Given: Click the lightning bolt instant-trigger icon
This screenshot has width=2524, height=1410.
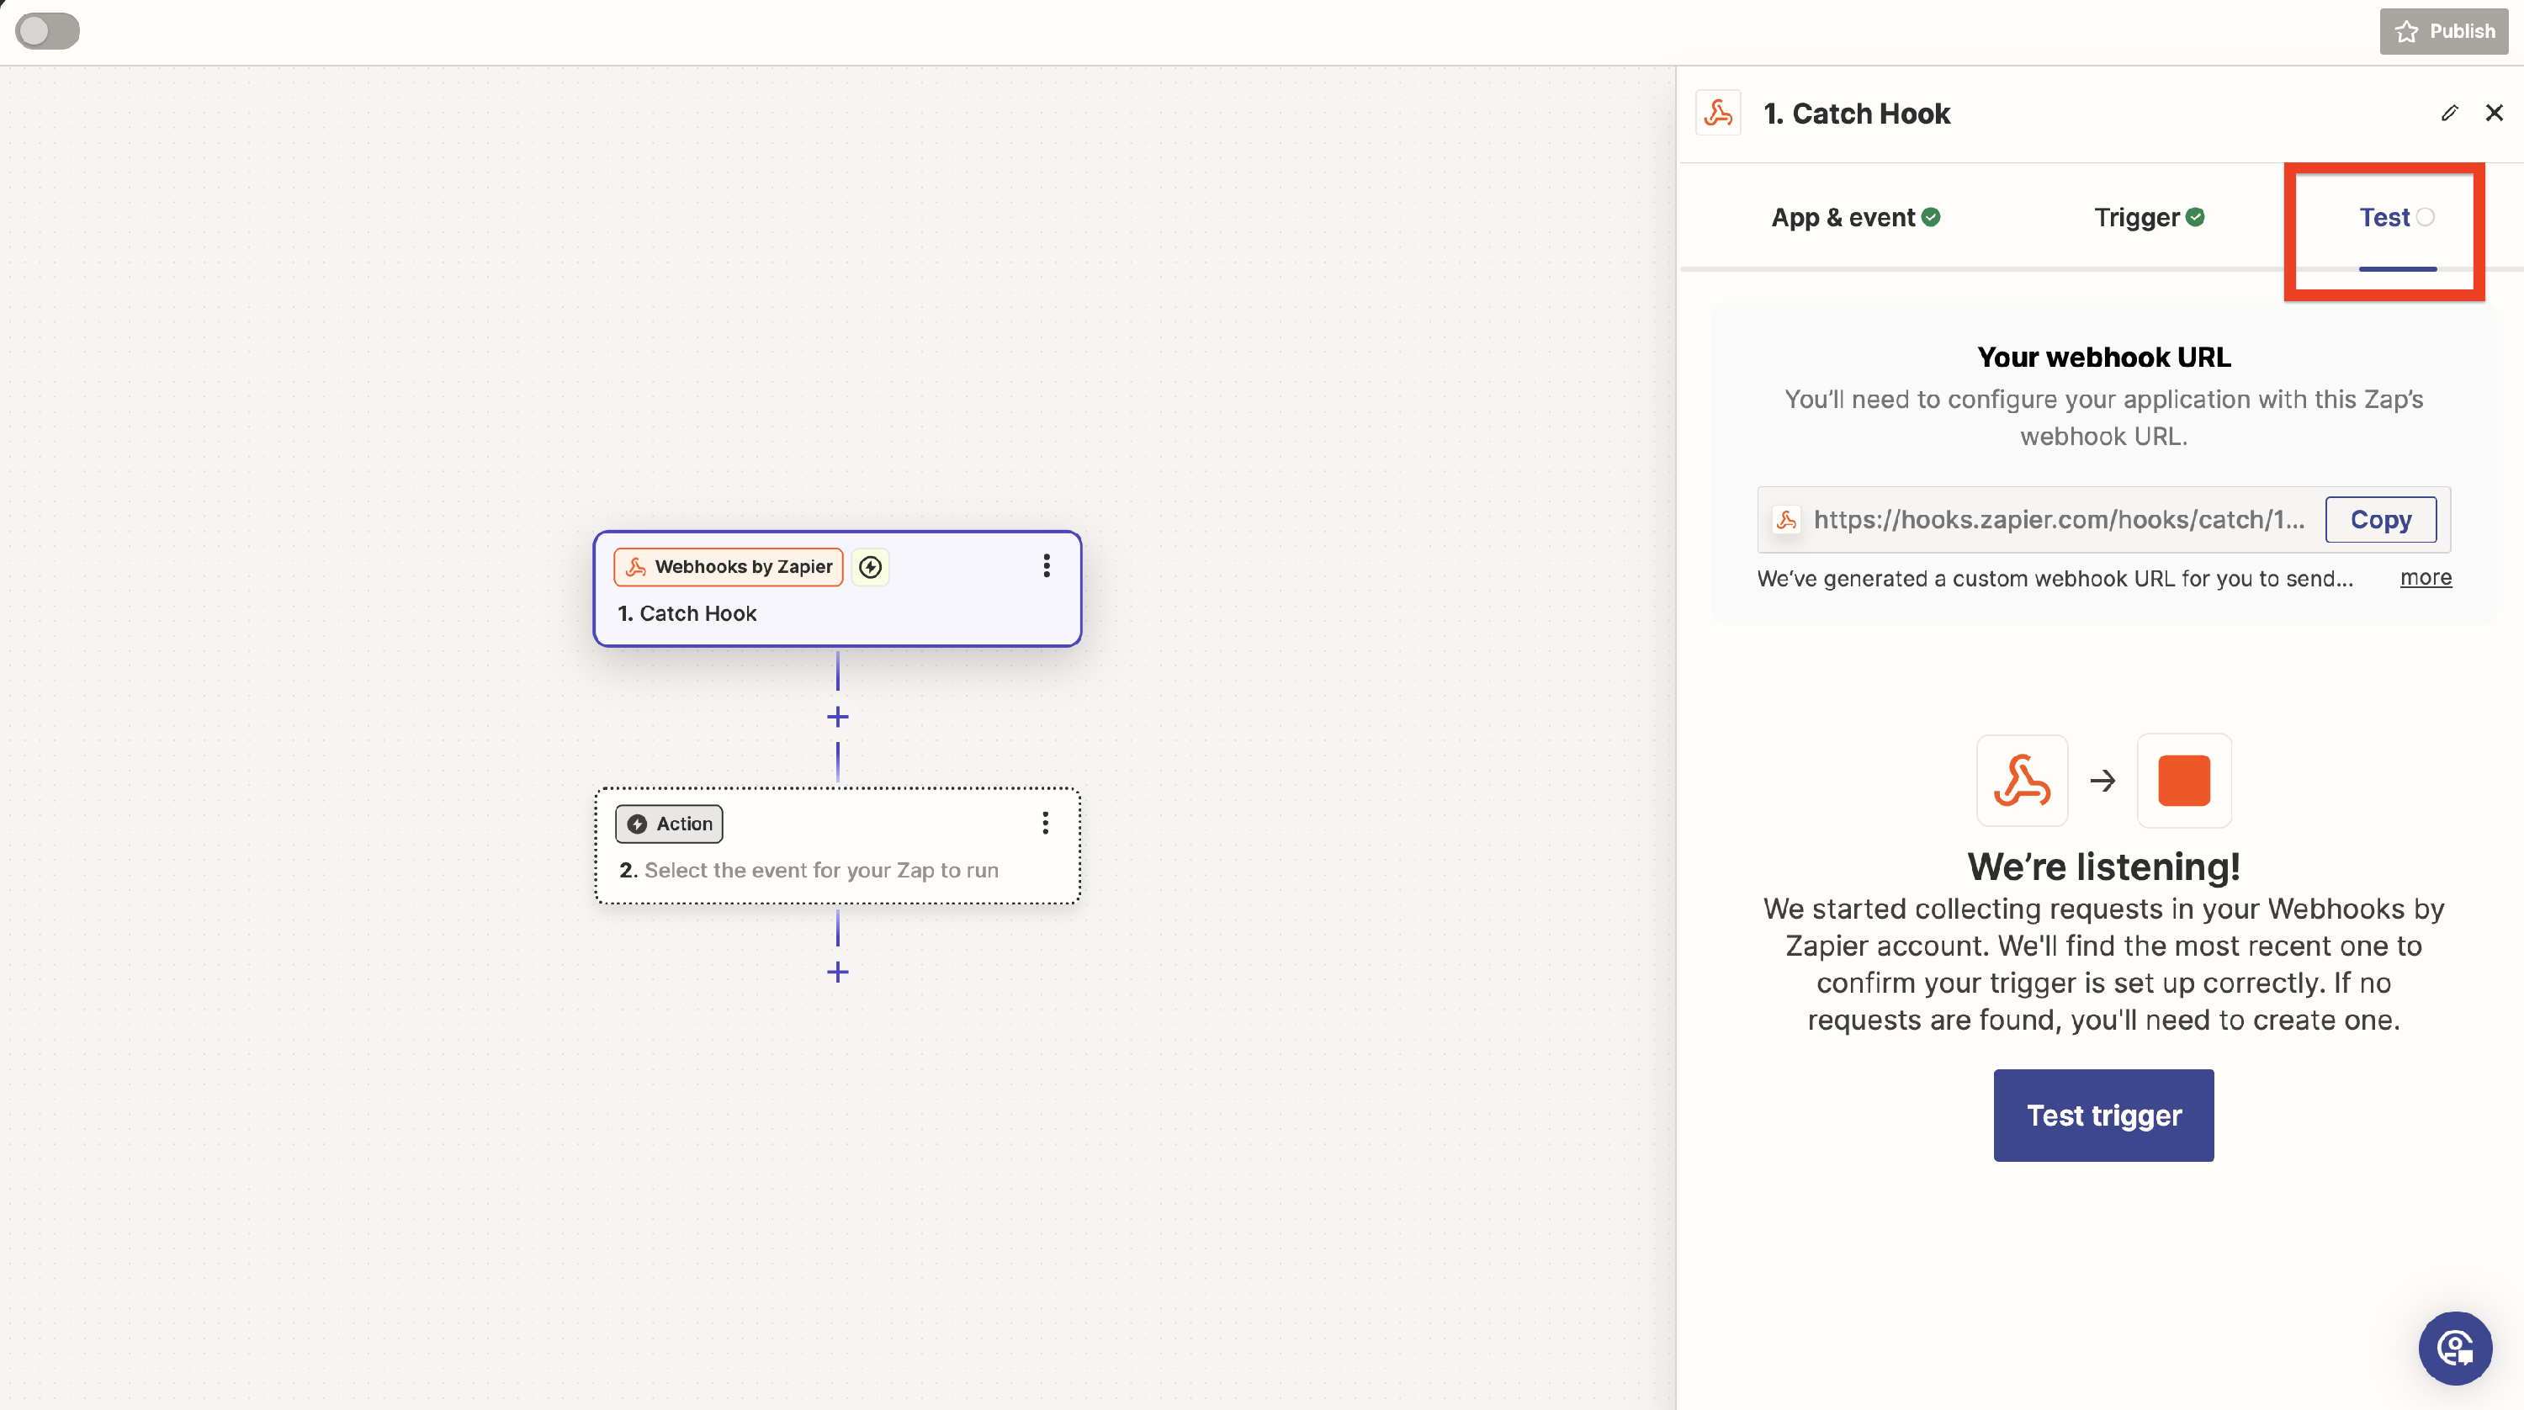Looking at the screenshot, I should click(x=870, y=566).
